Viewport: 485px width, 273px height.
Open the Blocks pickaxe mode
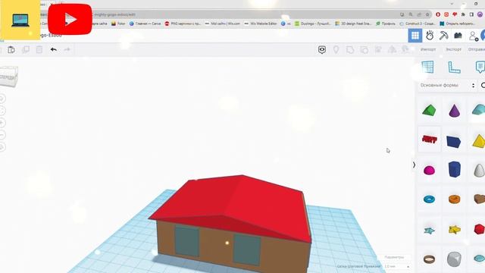(443, 36)
